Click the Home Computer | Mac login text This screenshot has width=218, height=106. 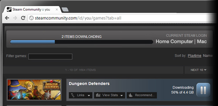coord(181,41)
